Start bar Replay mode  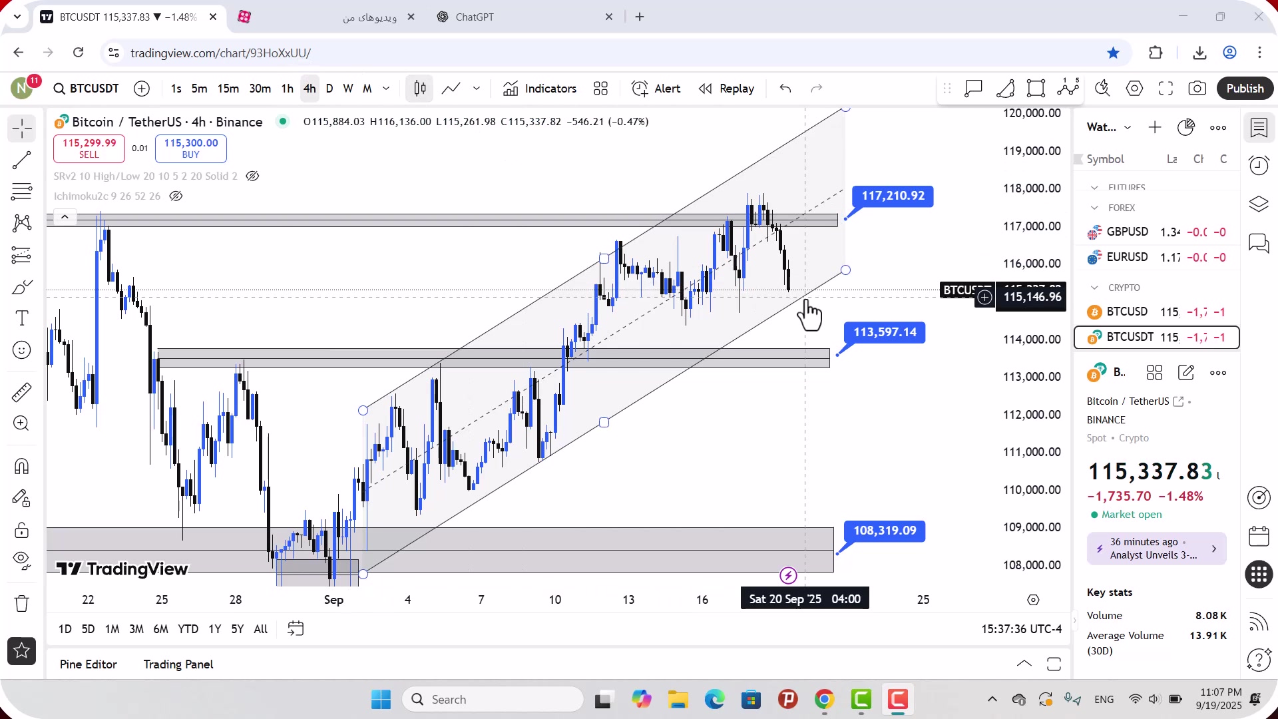point(726,89)
